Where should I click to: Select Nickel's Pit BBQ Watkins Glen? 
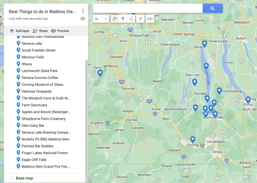tap(45, 139)
